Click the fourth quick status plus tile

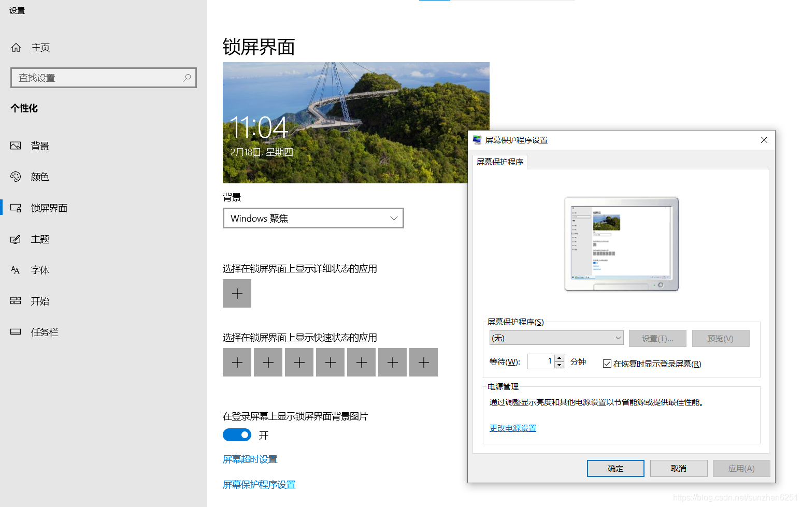tap(330, 363)
